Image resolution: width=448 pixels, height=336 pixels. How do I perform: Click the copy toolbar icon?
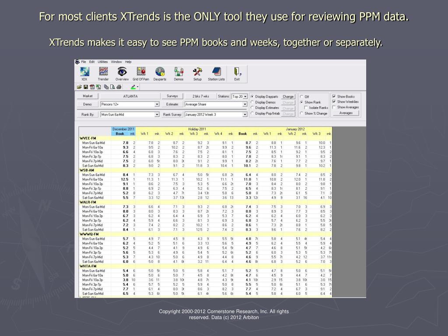coord(106,87)
